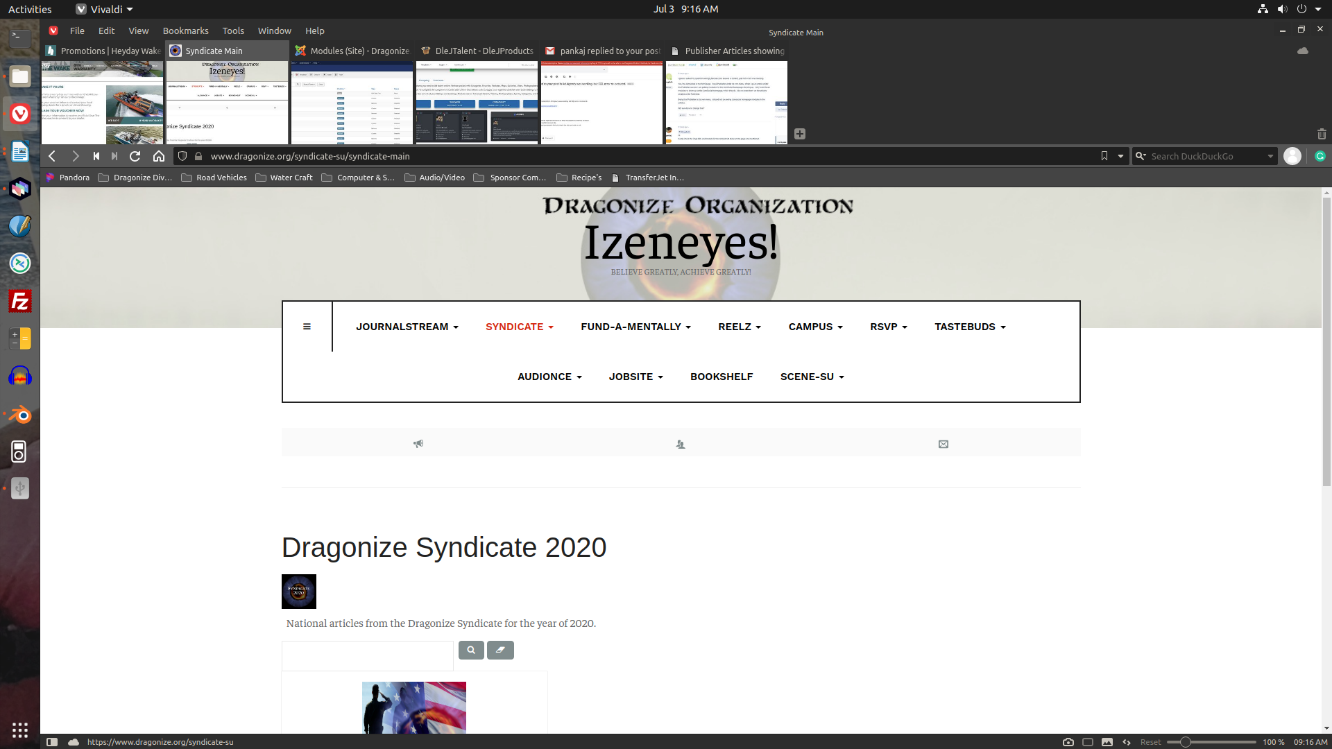This screenshot has width=1332, height=749.
Task: Open the search engine dropdown arrow
Action: pos(1270,156)
